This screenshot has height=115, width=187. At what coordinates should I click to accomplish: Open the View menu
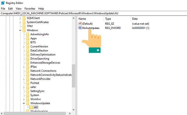pos(18,9)
